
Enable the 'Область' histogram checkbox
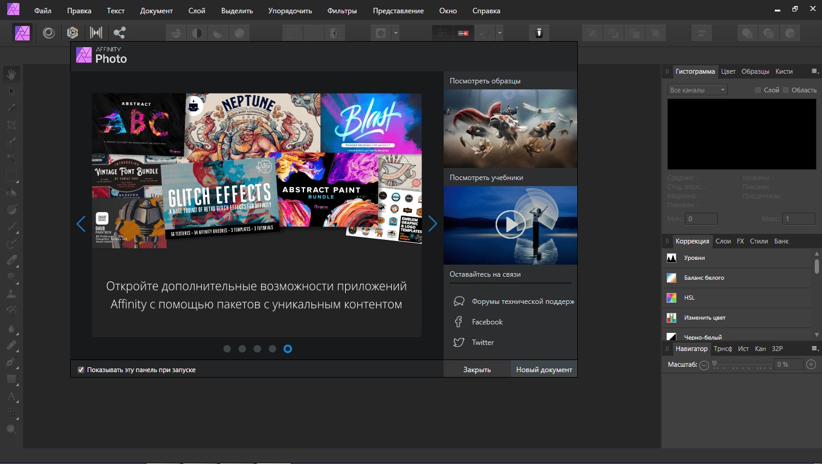click(x=786, y=90)
